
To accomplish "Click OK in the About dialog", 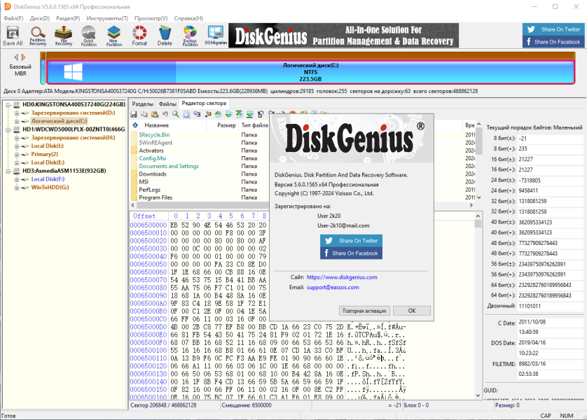I will click(412, 311).
